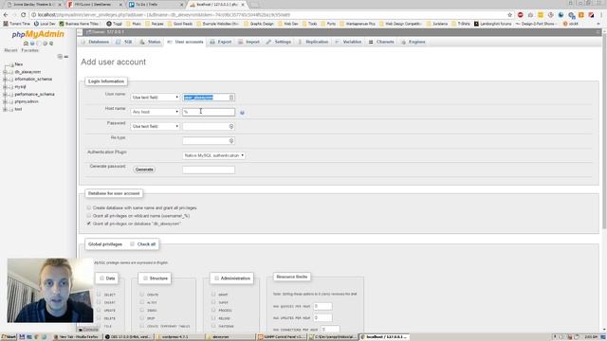Viewport: 607px width, 341px height.
Task: Open the Favorites tab in sidebar
Action: click(x=29, y=50)
